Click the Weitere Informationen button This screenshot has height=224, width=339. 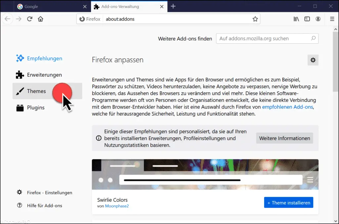[x=284, y=138]
